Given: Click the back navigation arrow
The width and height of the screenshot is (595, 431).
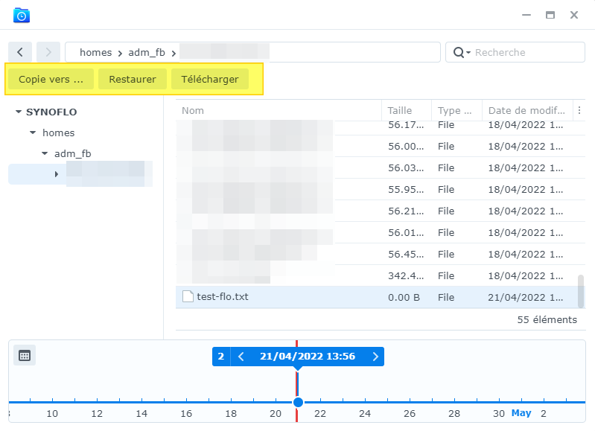Looking at the screenshot, I should (20, 52).
